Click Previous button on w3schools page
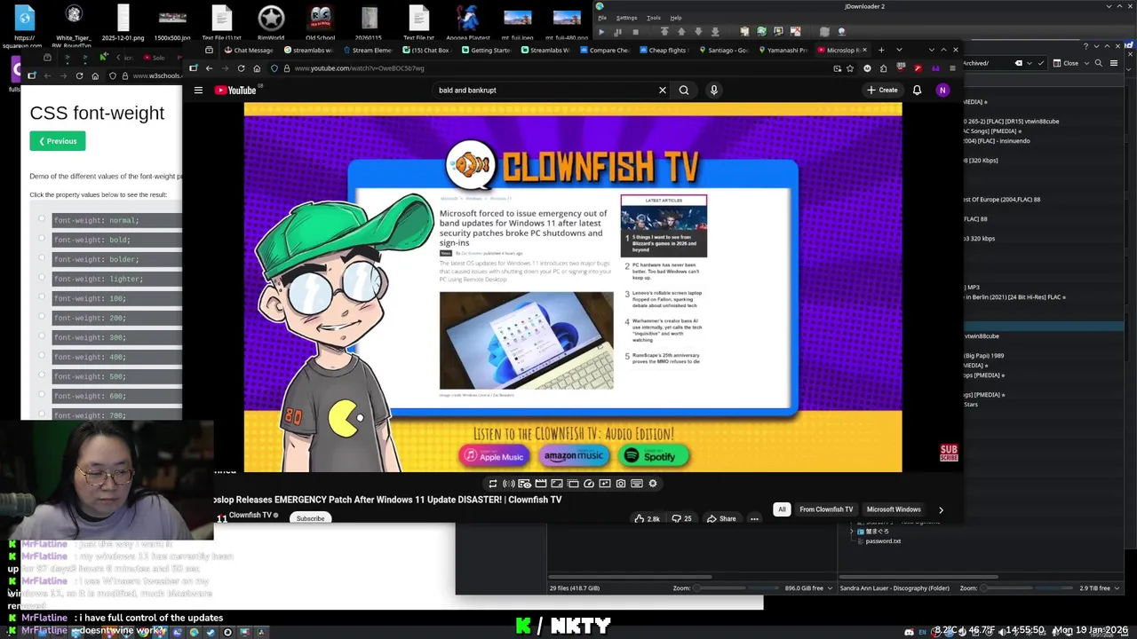1137x639 pixels. [58, 141]
